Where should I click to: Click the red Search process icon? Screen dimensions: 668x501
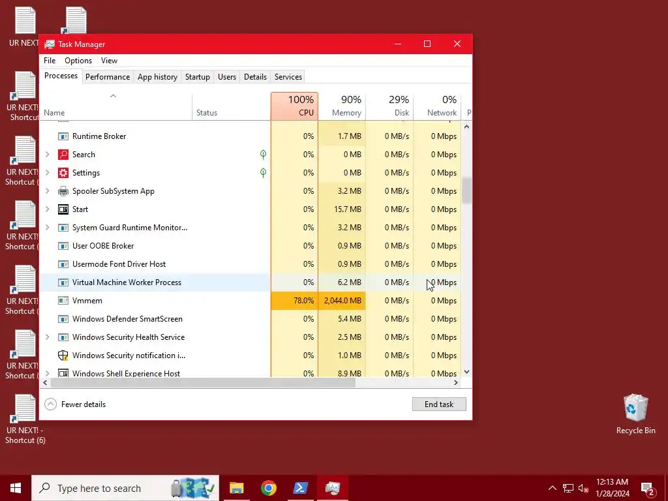(x=63, y=155)
